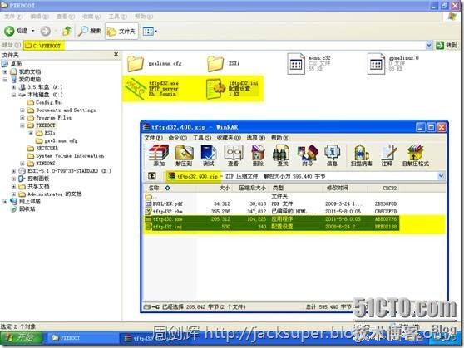Click the 转到 (Go) button in address bar
The width and height of the screenshot is (464, 348).
pos(447,45)
